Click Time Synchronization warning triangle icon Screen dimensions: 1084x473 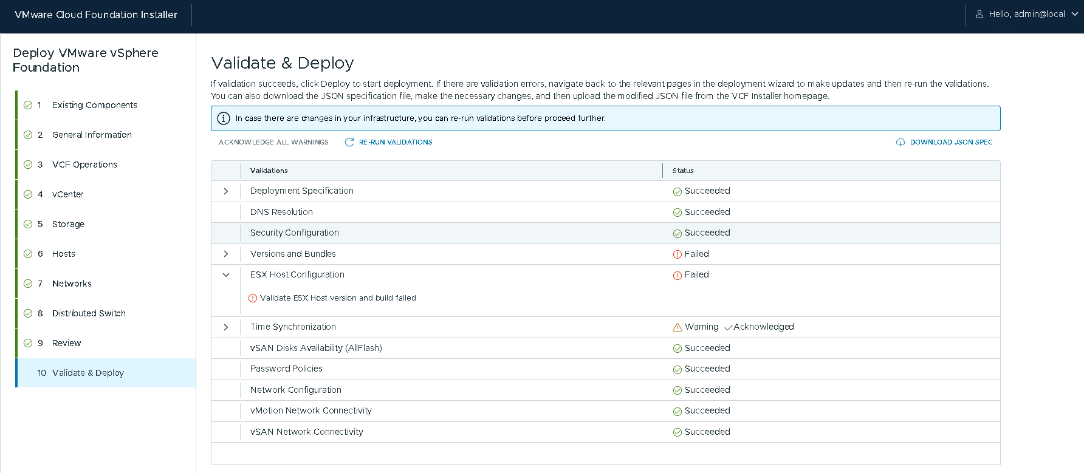point(677,327)
